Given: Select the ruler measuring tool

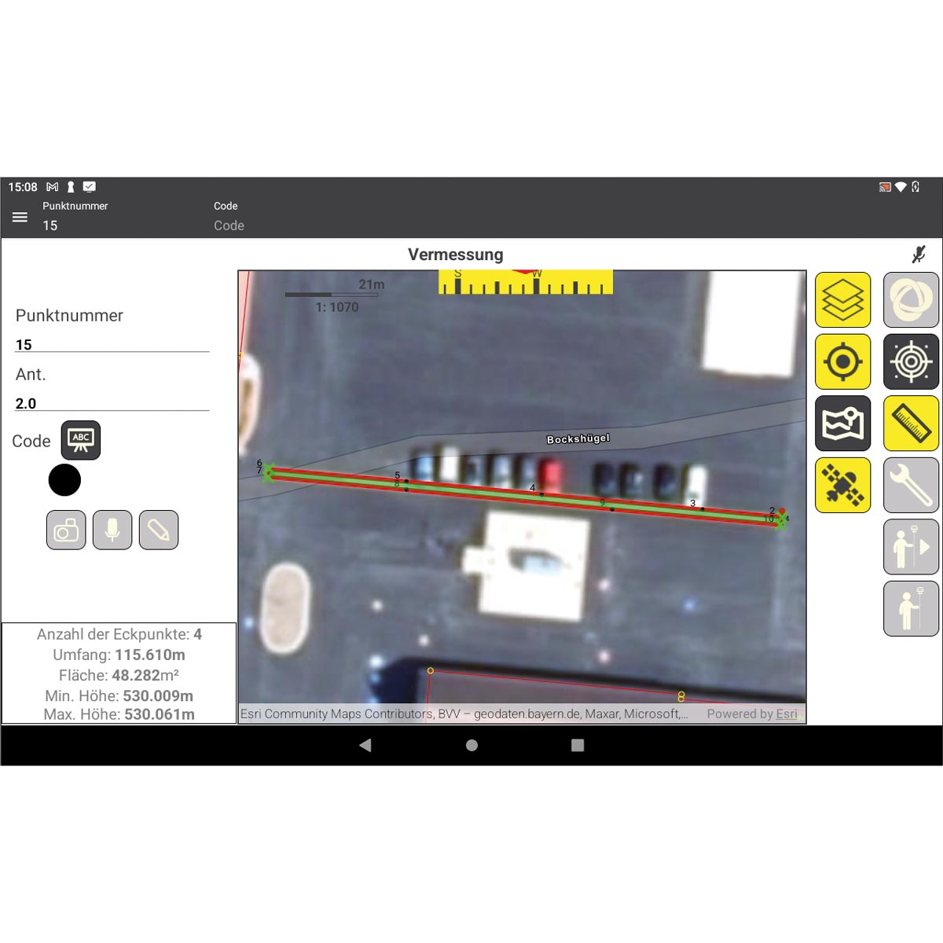Looking at the screenshot, I should point(911,424).
